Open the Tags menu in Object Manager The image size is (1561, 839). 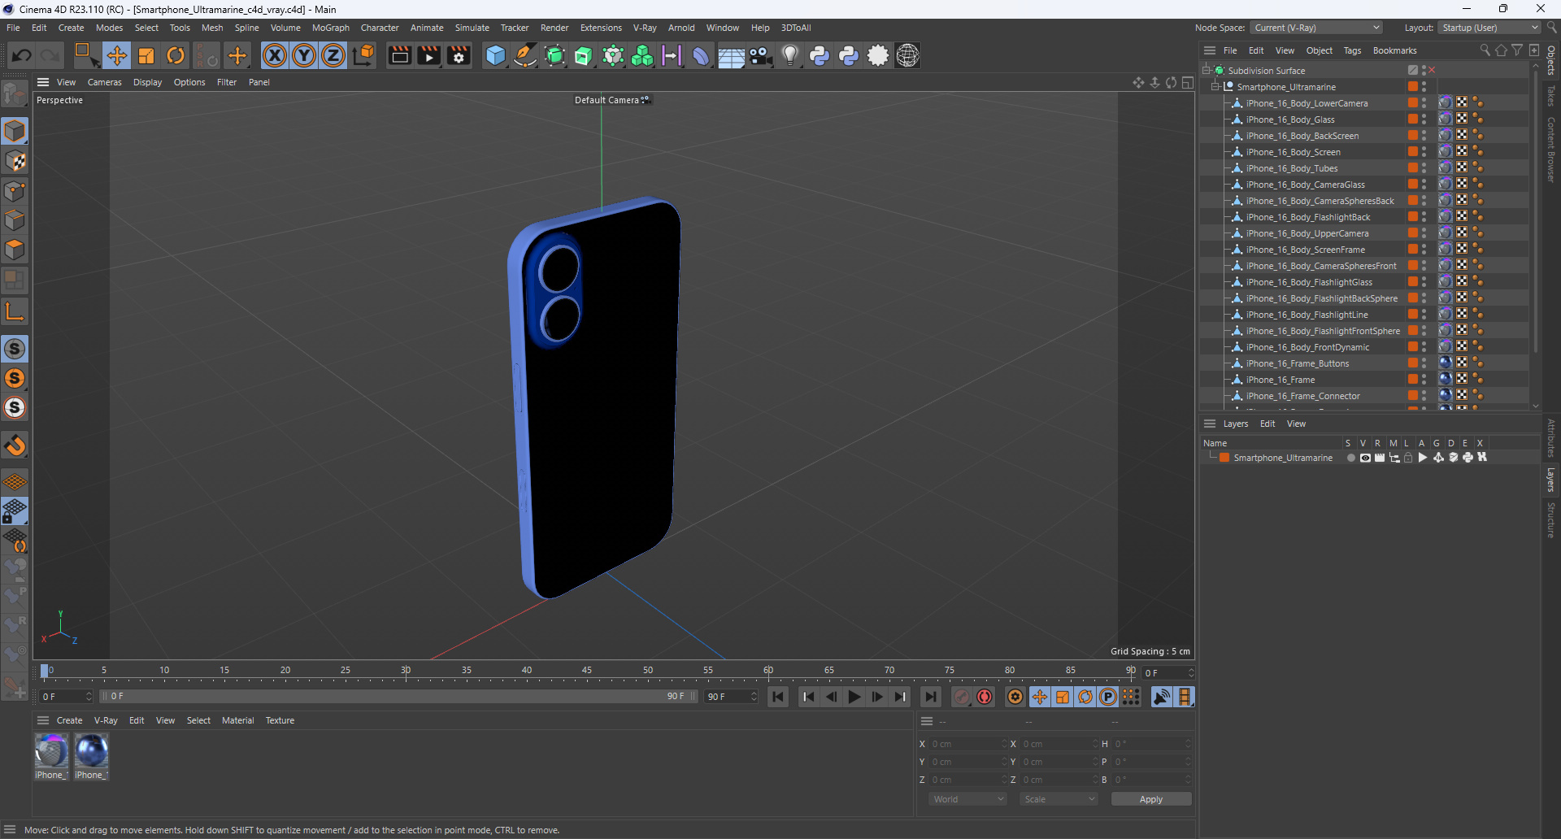(x=1352, y=50)
